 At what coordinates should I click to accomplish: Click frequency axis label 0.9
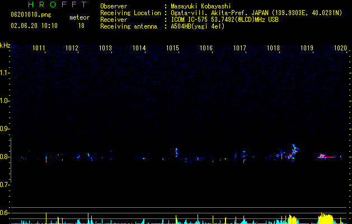coord(4,129)
